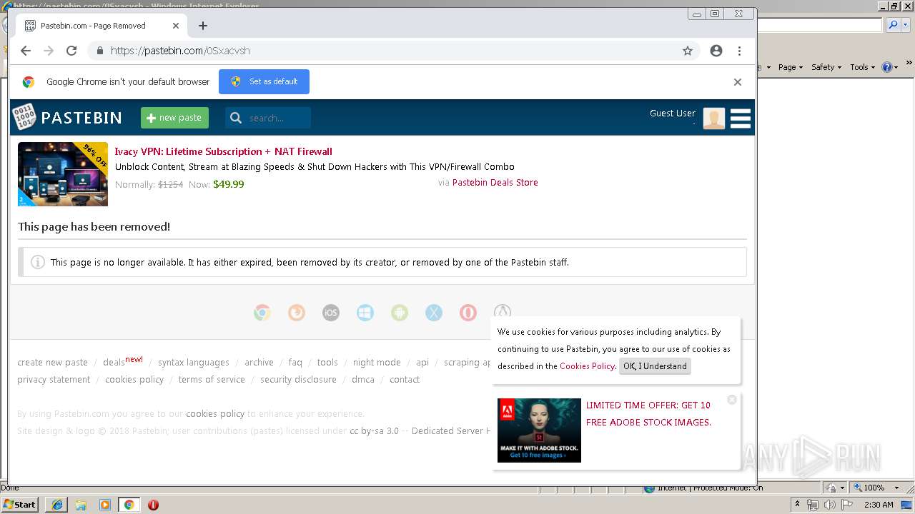Click the Pastebin logo
This screenshot has width=915, height=514.
66,117
